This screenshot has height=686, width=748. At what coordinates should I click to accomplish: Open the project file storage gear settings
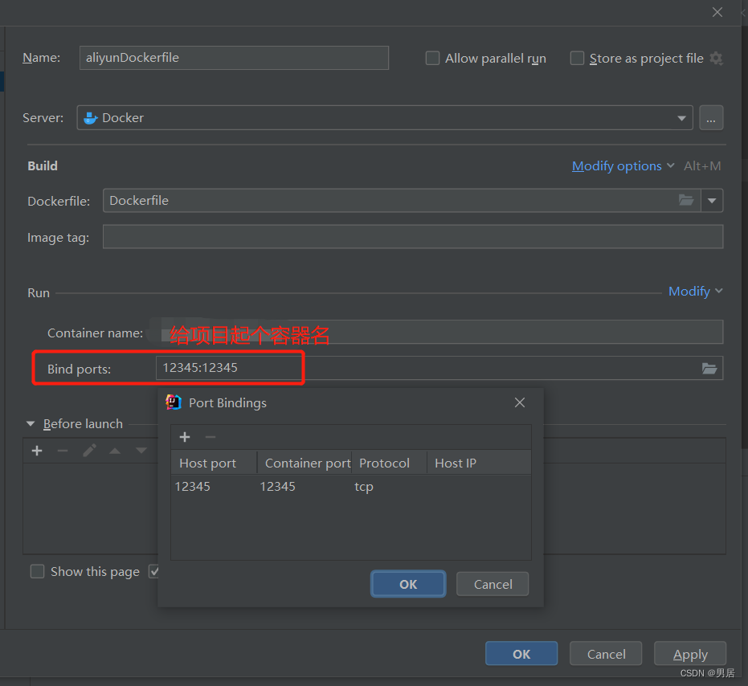pos(716,58)
